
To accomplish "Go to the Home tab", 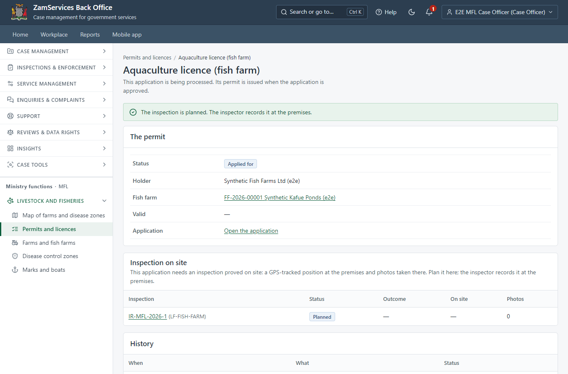I will 20,34.
